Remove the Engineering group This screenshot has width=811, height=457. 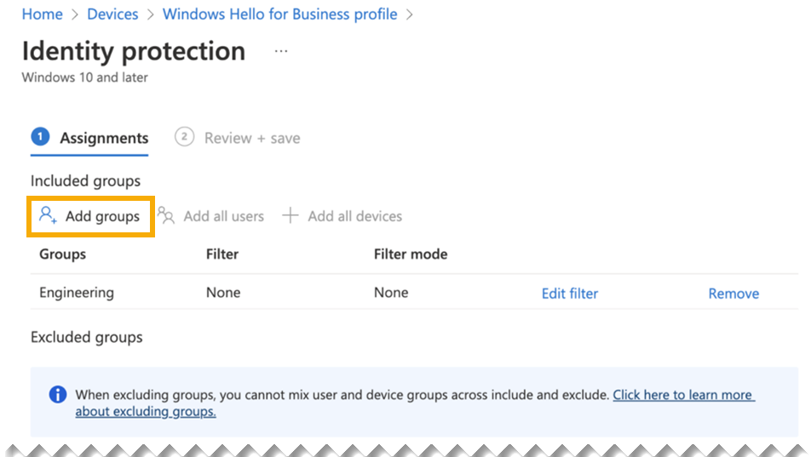click(733, 294)
